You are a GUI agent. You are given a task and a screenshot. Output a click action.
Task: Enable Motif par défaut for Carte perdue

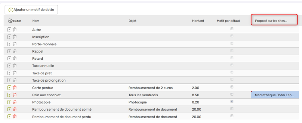click(x=232, y=87)
